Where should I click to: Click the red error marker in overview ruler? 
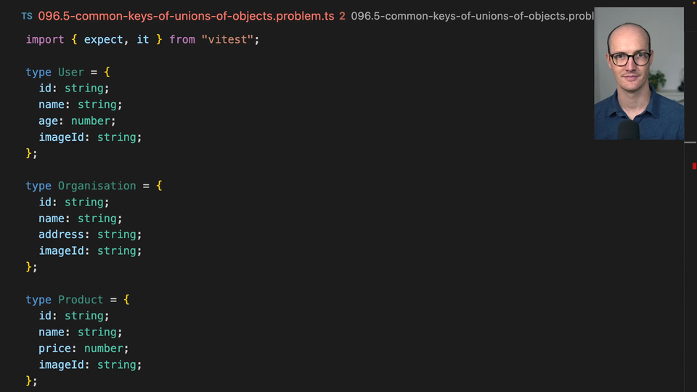tap(694, 166)
